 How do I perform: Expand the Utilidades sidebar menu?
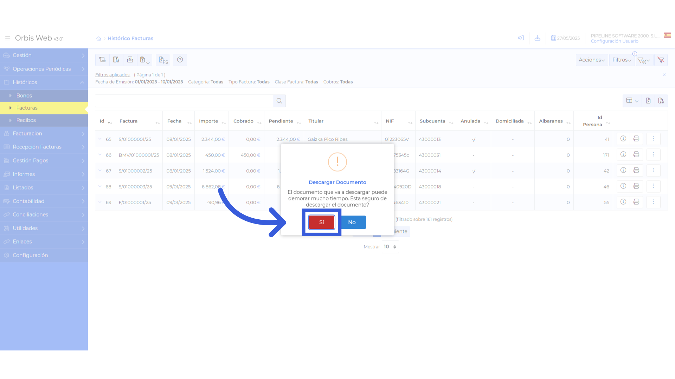click(44, 228)
